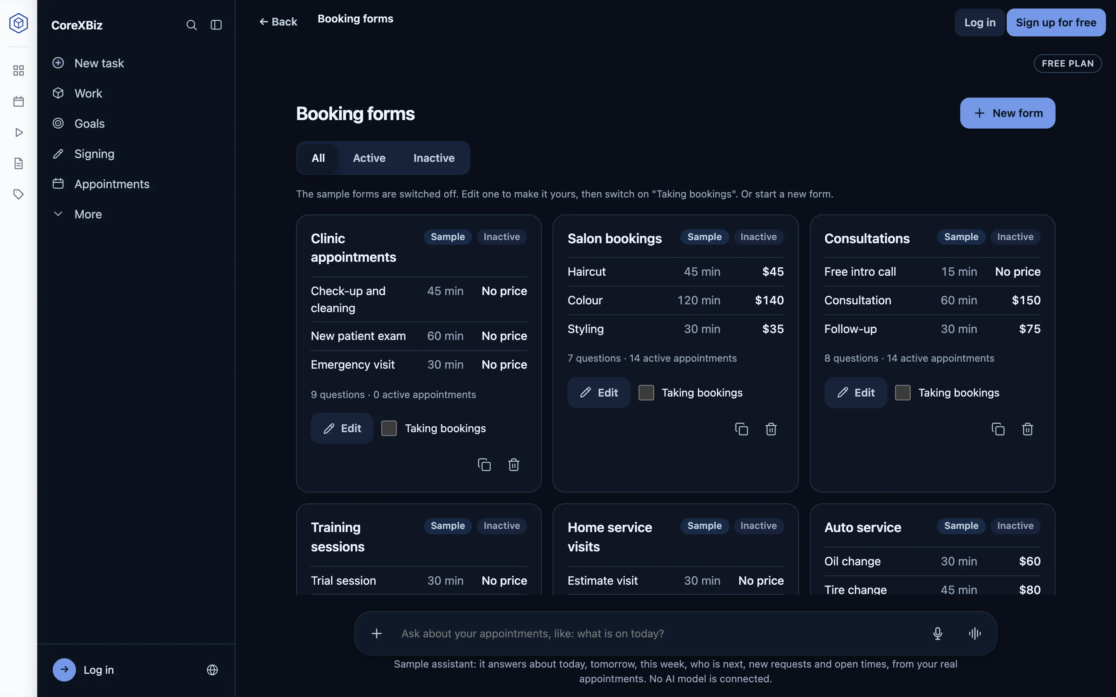Duplicate the Consultations form
Image resolution: width=1116 pixels, height=697 pixels.
tap(998, 429)
